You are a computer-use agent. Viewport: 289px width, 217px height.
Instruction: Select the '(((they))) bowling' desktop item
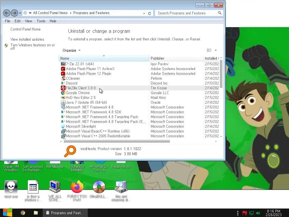tap(77, 166)
